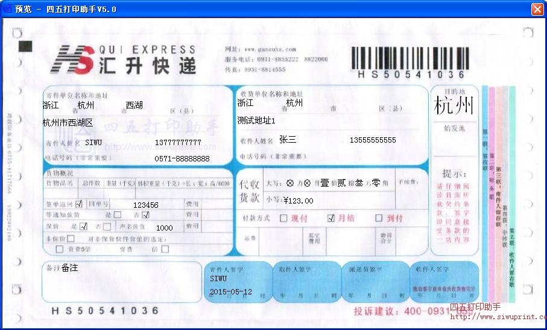Tick the 资费5倍 checkbox
Image resolution: width=547 pixels, height=330 pixels.
60,249
